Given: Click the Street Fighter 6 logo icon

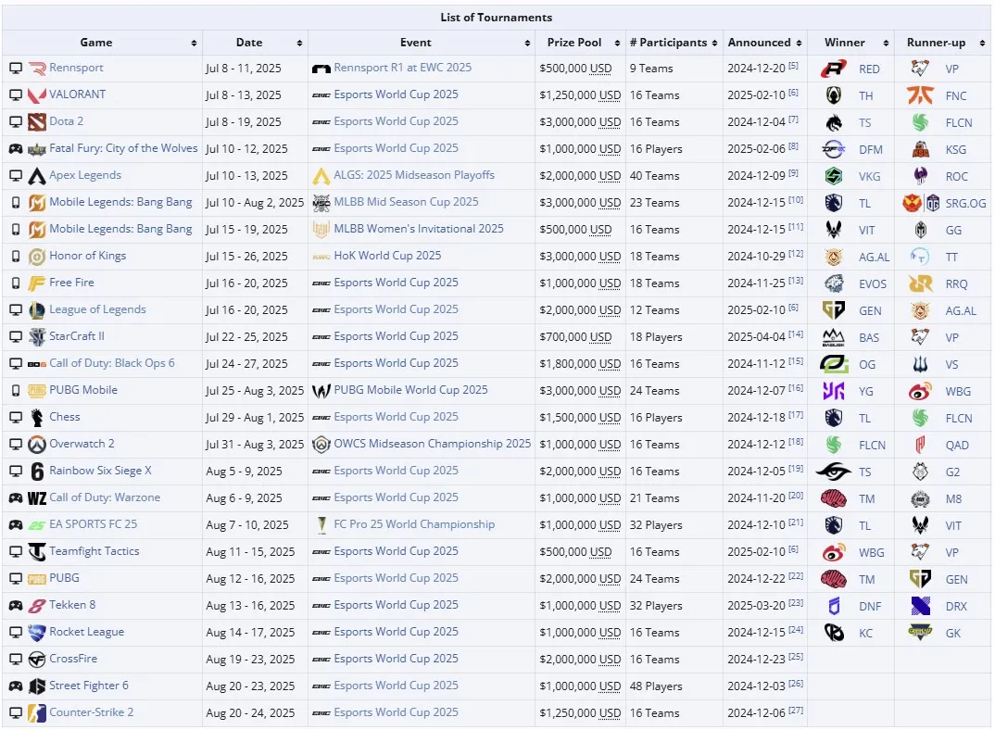Looking at the screenshot, I should [37, 686].
